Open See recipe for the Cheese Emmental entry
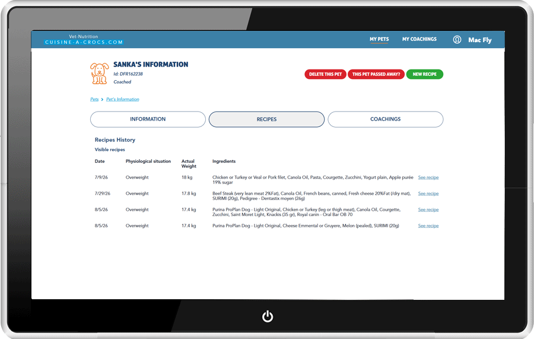The image size is (534, 339). [428, 226]
